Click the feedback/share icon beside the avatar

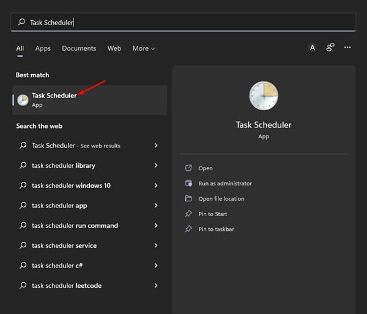pos(330,48)
